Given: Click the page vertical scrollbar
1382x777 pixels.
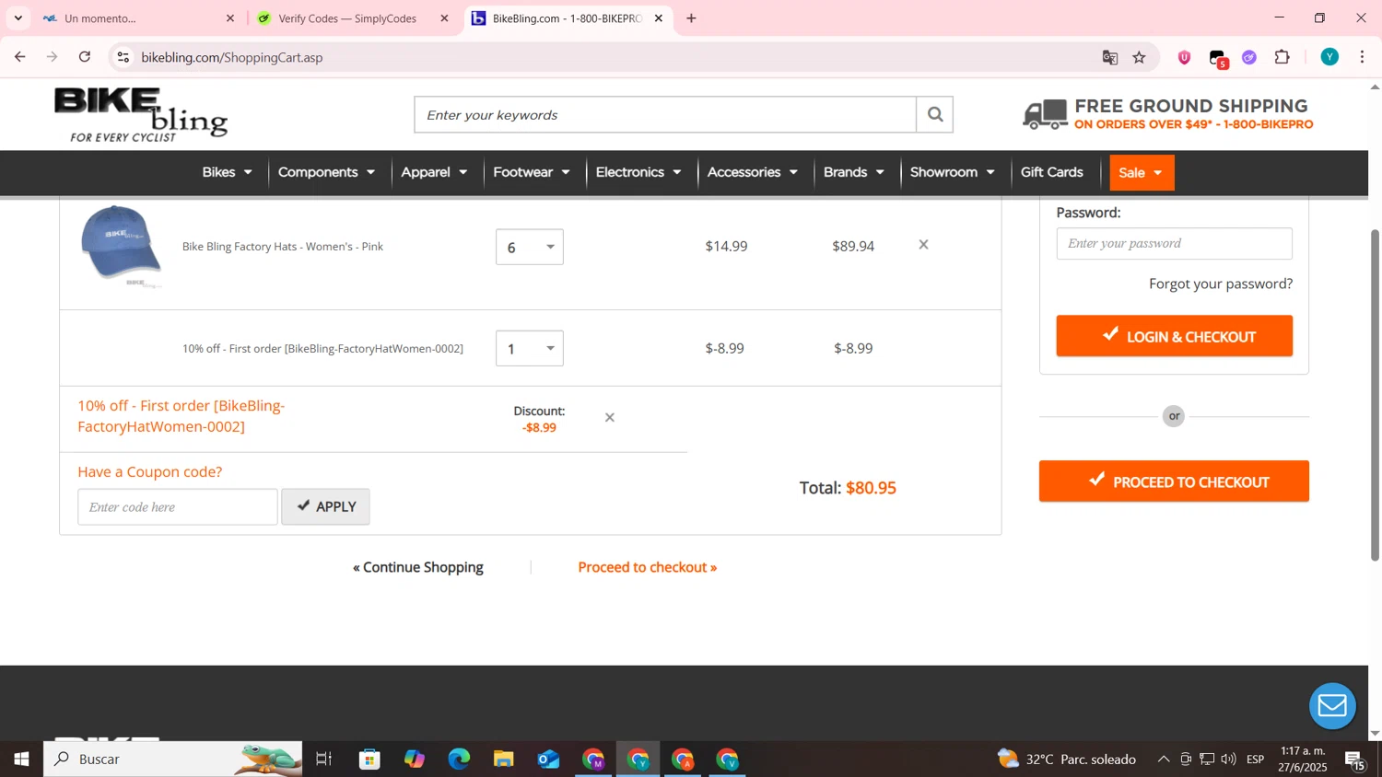Looking at the screenshot, I should click(1375, 396).
